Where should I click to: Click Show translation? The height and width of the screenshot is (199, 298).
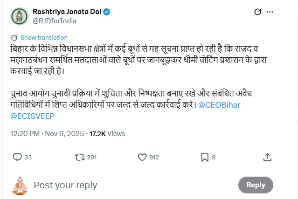[44, 37]
